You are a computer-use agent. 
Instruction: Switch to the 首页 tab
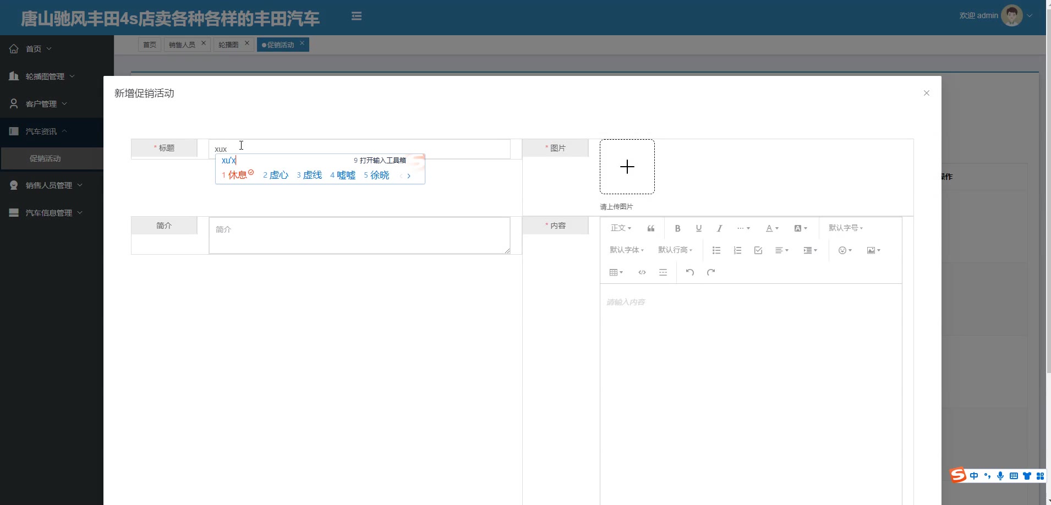[x=150, y=45]
